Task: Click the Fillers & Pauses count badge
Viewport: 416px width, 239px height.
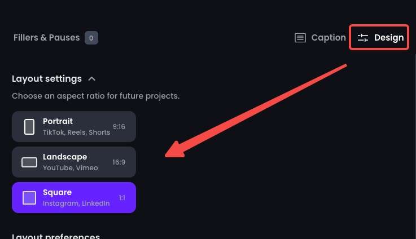Action: coord(91,38)
